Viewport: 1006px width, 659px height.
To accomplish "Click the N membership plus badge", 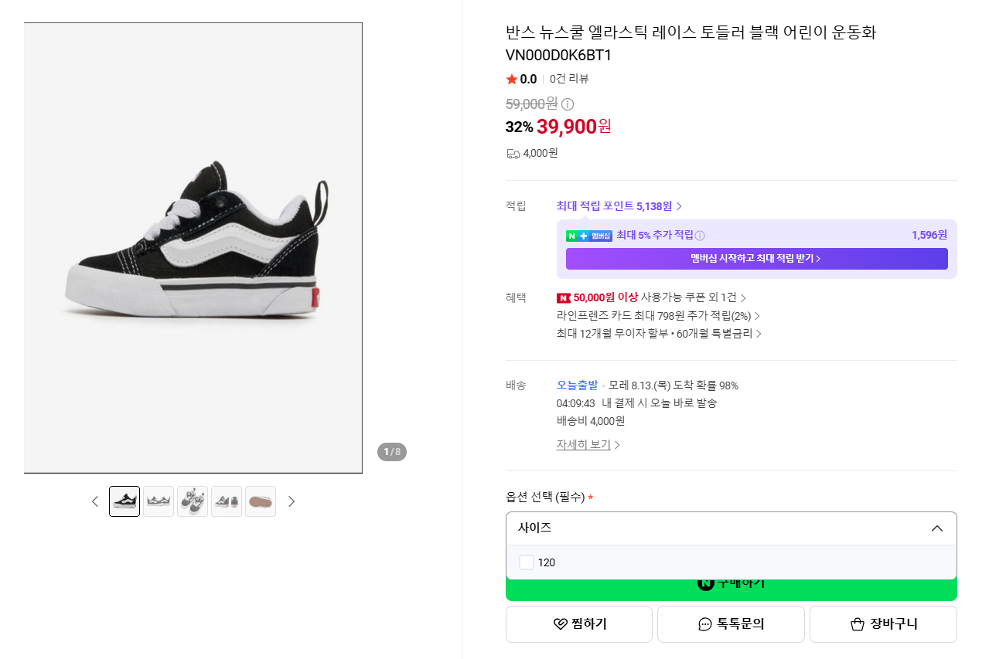I will click(589, 236).
